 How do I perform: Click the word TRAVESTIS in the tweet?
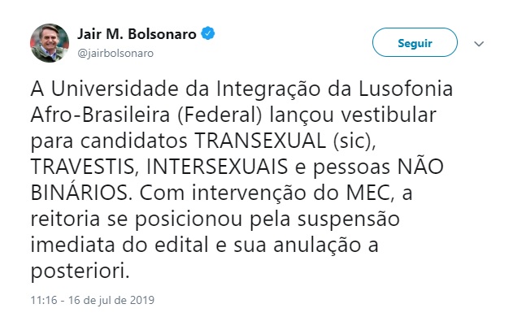pos(83,167)
